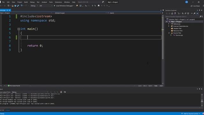The width and height of the screenshot is (204, 115).
Task: Open the Tools menu
Action: point(51,2)
